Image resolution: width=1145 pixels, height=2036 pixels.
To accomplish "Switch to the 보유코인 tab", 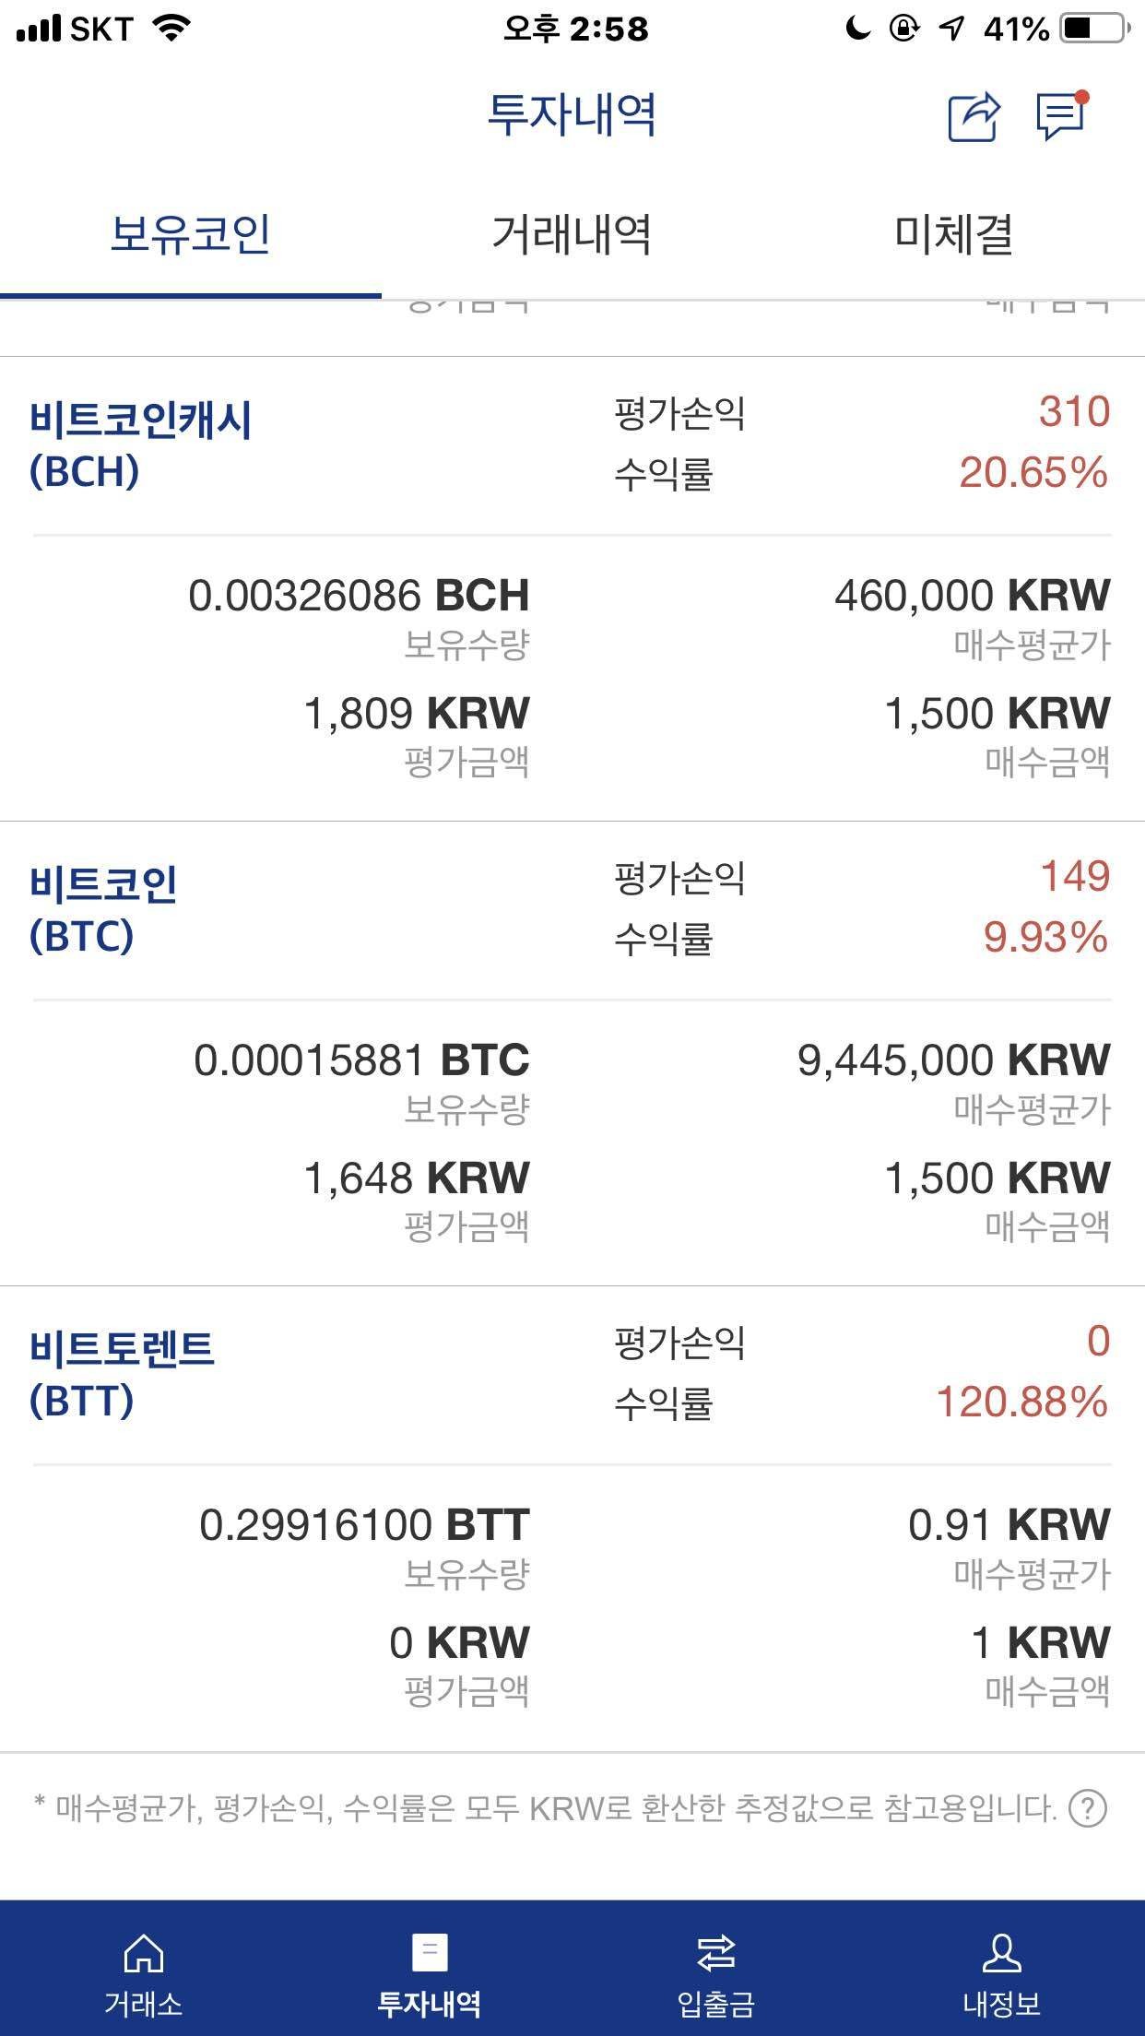I will pos(190,233).
